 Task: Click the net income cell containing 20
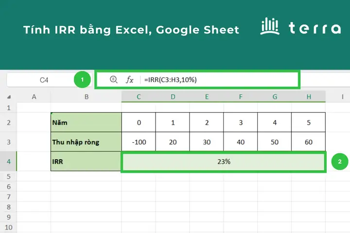point(173,142)
